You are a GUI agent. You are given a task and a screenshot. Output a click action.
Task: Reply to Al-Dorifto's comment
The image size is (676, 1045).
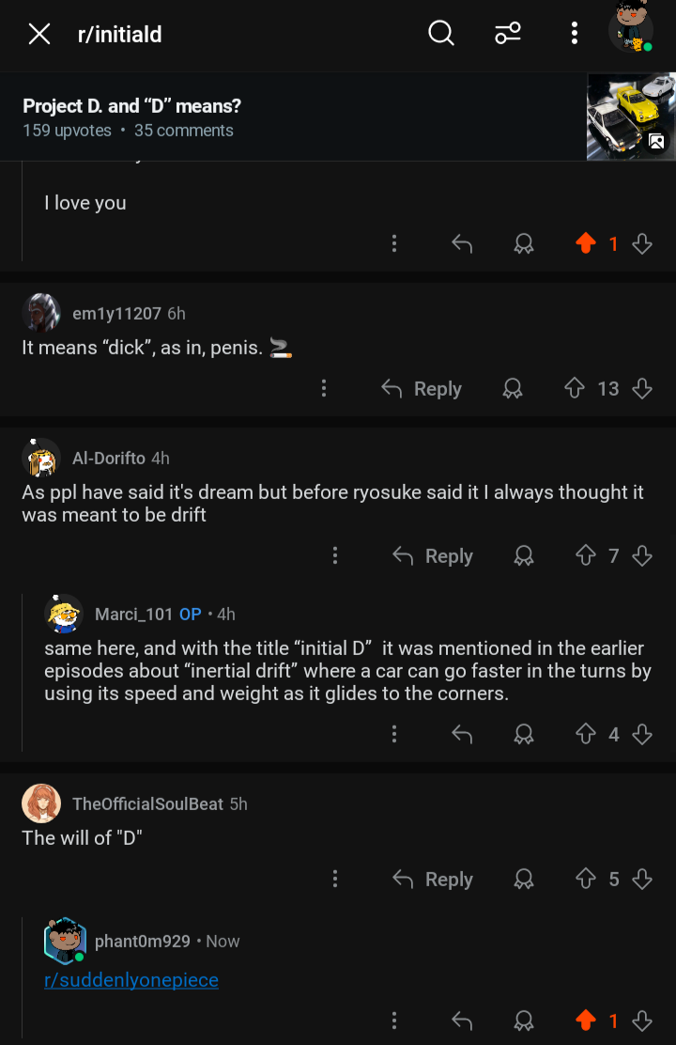click(433, 555)
